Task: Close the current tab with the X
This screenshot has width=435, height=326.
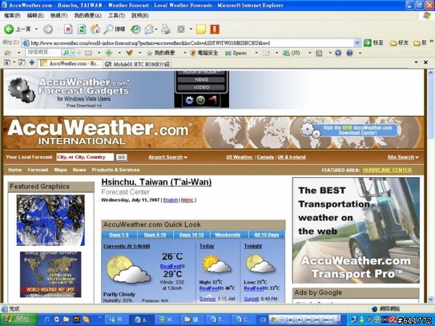Action: (x=425, y=62)
